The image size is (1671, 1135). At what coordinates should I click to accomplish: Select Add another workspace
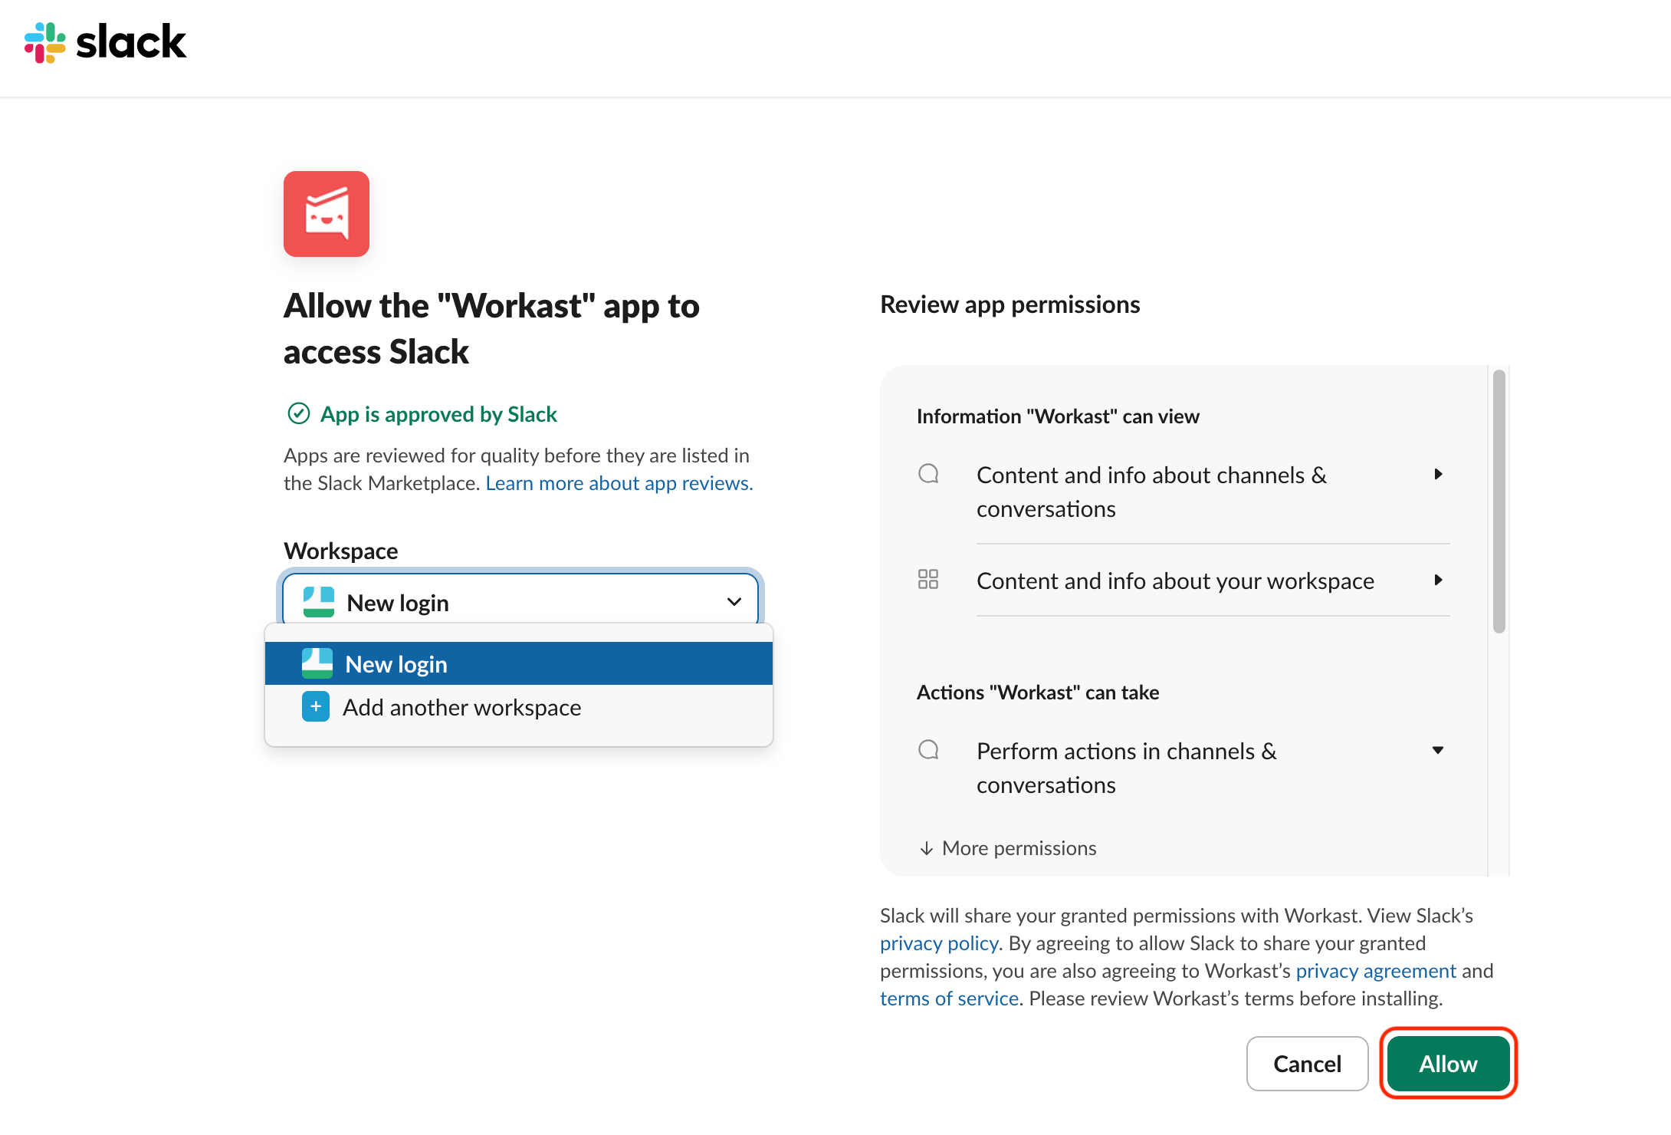point(461,706)
